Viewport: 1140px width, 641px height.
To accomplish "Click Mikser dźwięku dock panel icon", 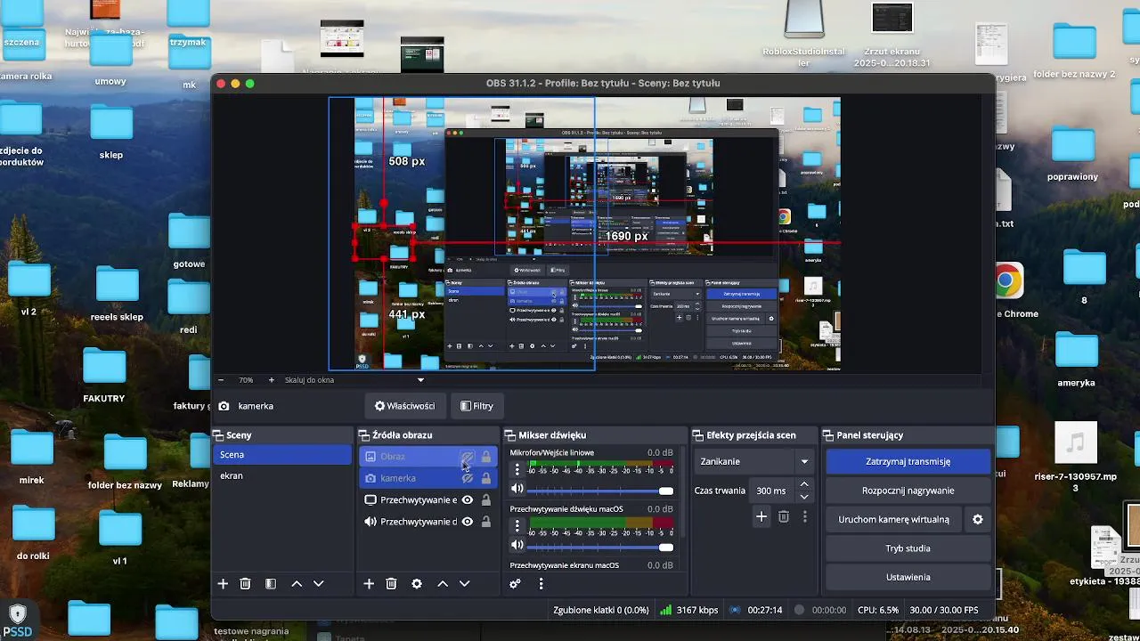I will click(x=510, y=435).
